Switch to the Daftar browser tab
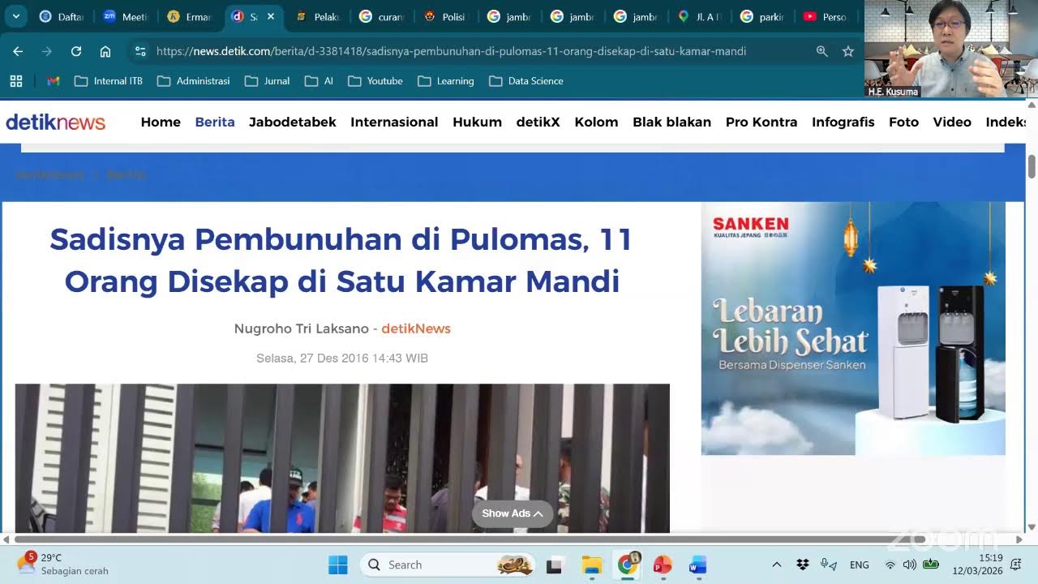Viewport: 1038px width, 584px height. click(x=62, y=16)
